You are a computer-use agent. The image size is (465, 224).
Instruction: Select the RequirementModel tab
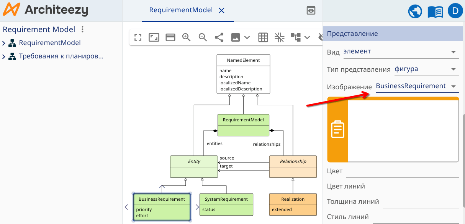click(181, 10)
